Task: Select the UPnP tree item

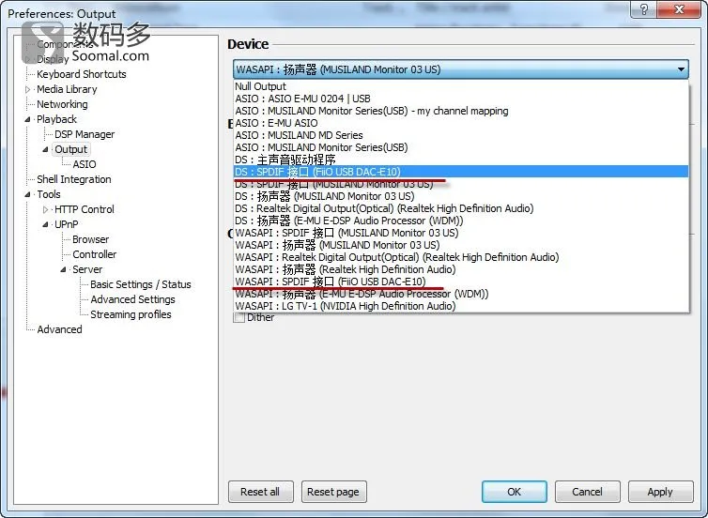Action: [67, 224]
